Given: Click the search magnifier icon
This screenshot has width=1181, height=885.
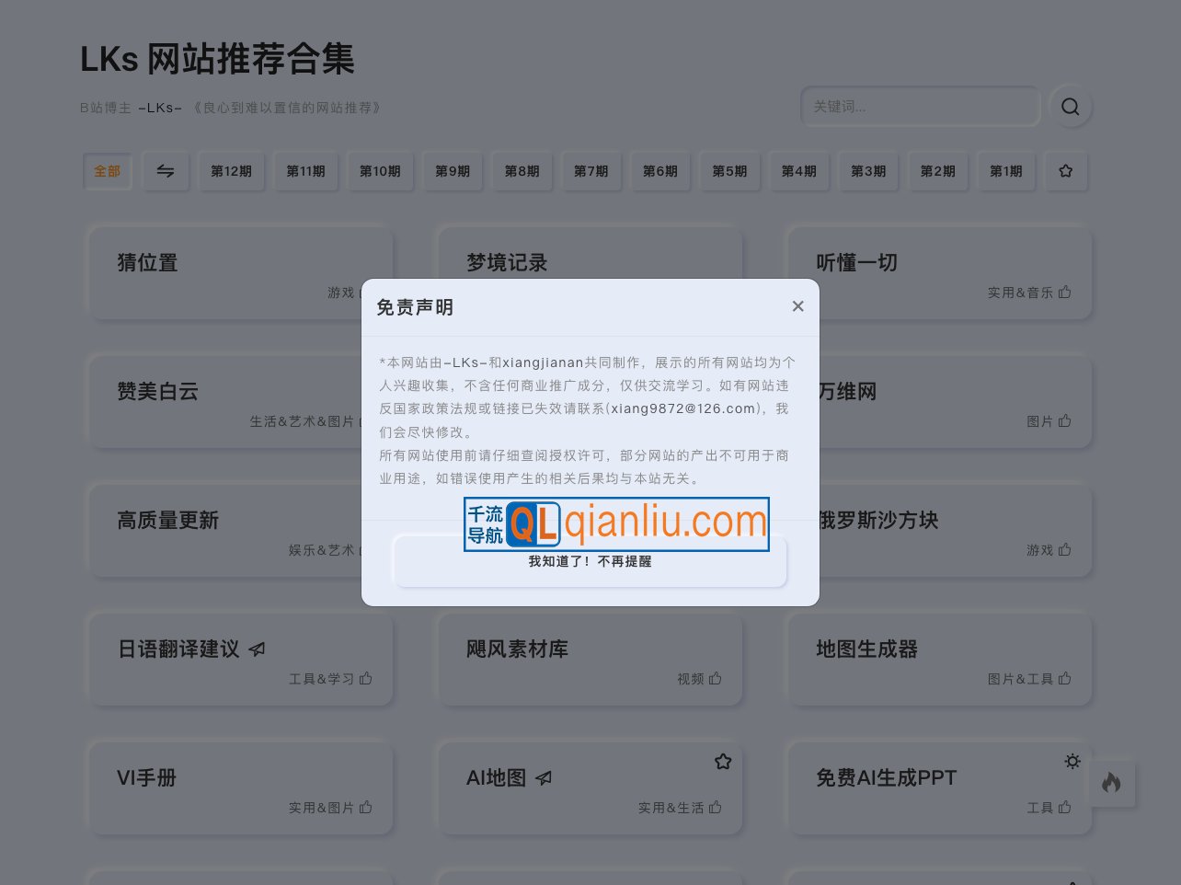Looking at the screenshot, I should [x=1070, y=106].
